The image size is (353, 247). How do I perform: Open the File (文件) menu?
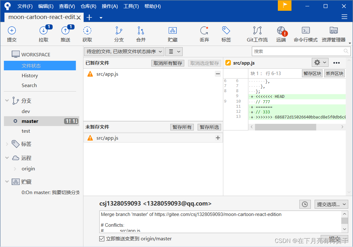click(25, 6)
